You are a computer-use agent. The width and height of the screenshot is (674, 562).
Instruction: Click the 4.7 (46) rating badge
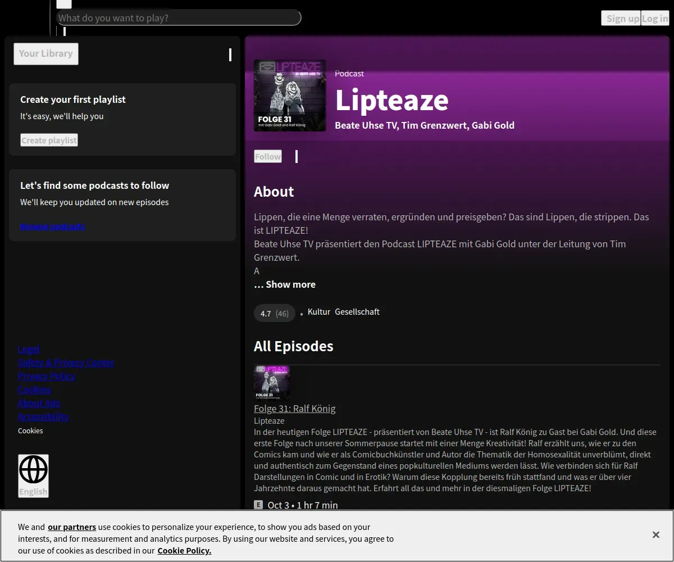tap(275, 313)
